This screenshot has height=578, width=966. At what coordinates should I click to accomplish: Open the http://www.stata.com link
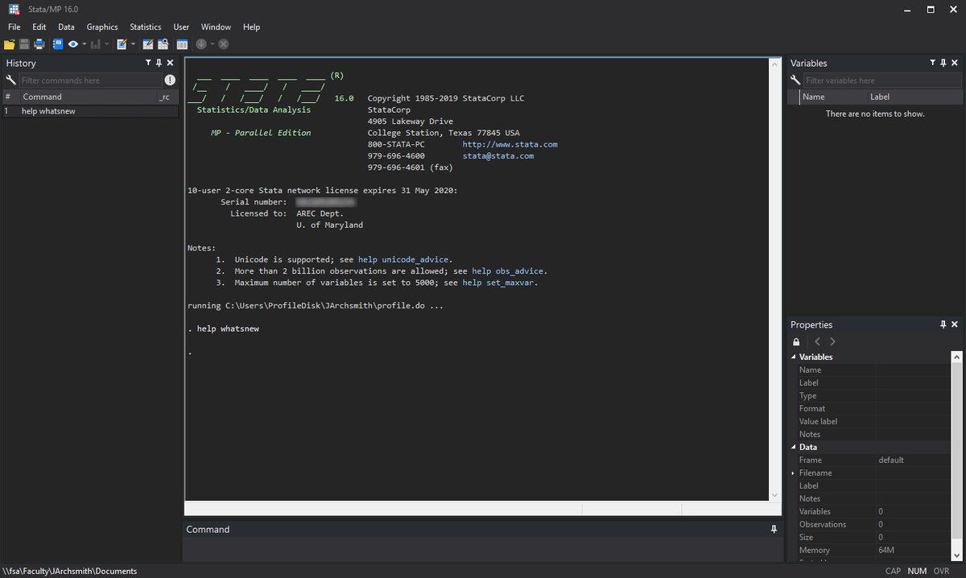pos(510,144)
